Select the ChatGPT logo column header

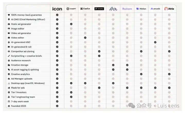click(71, 9)
